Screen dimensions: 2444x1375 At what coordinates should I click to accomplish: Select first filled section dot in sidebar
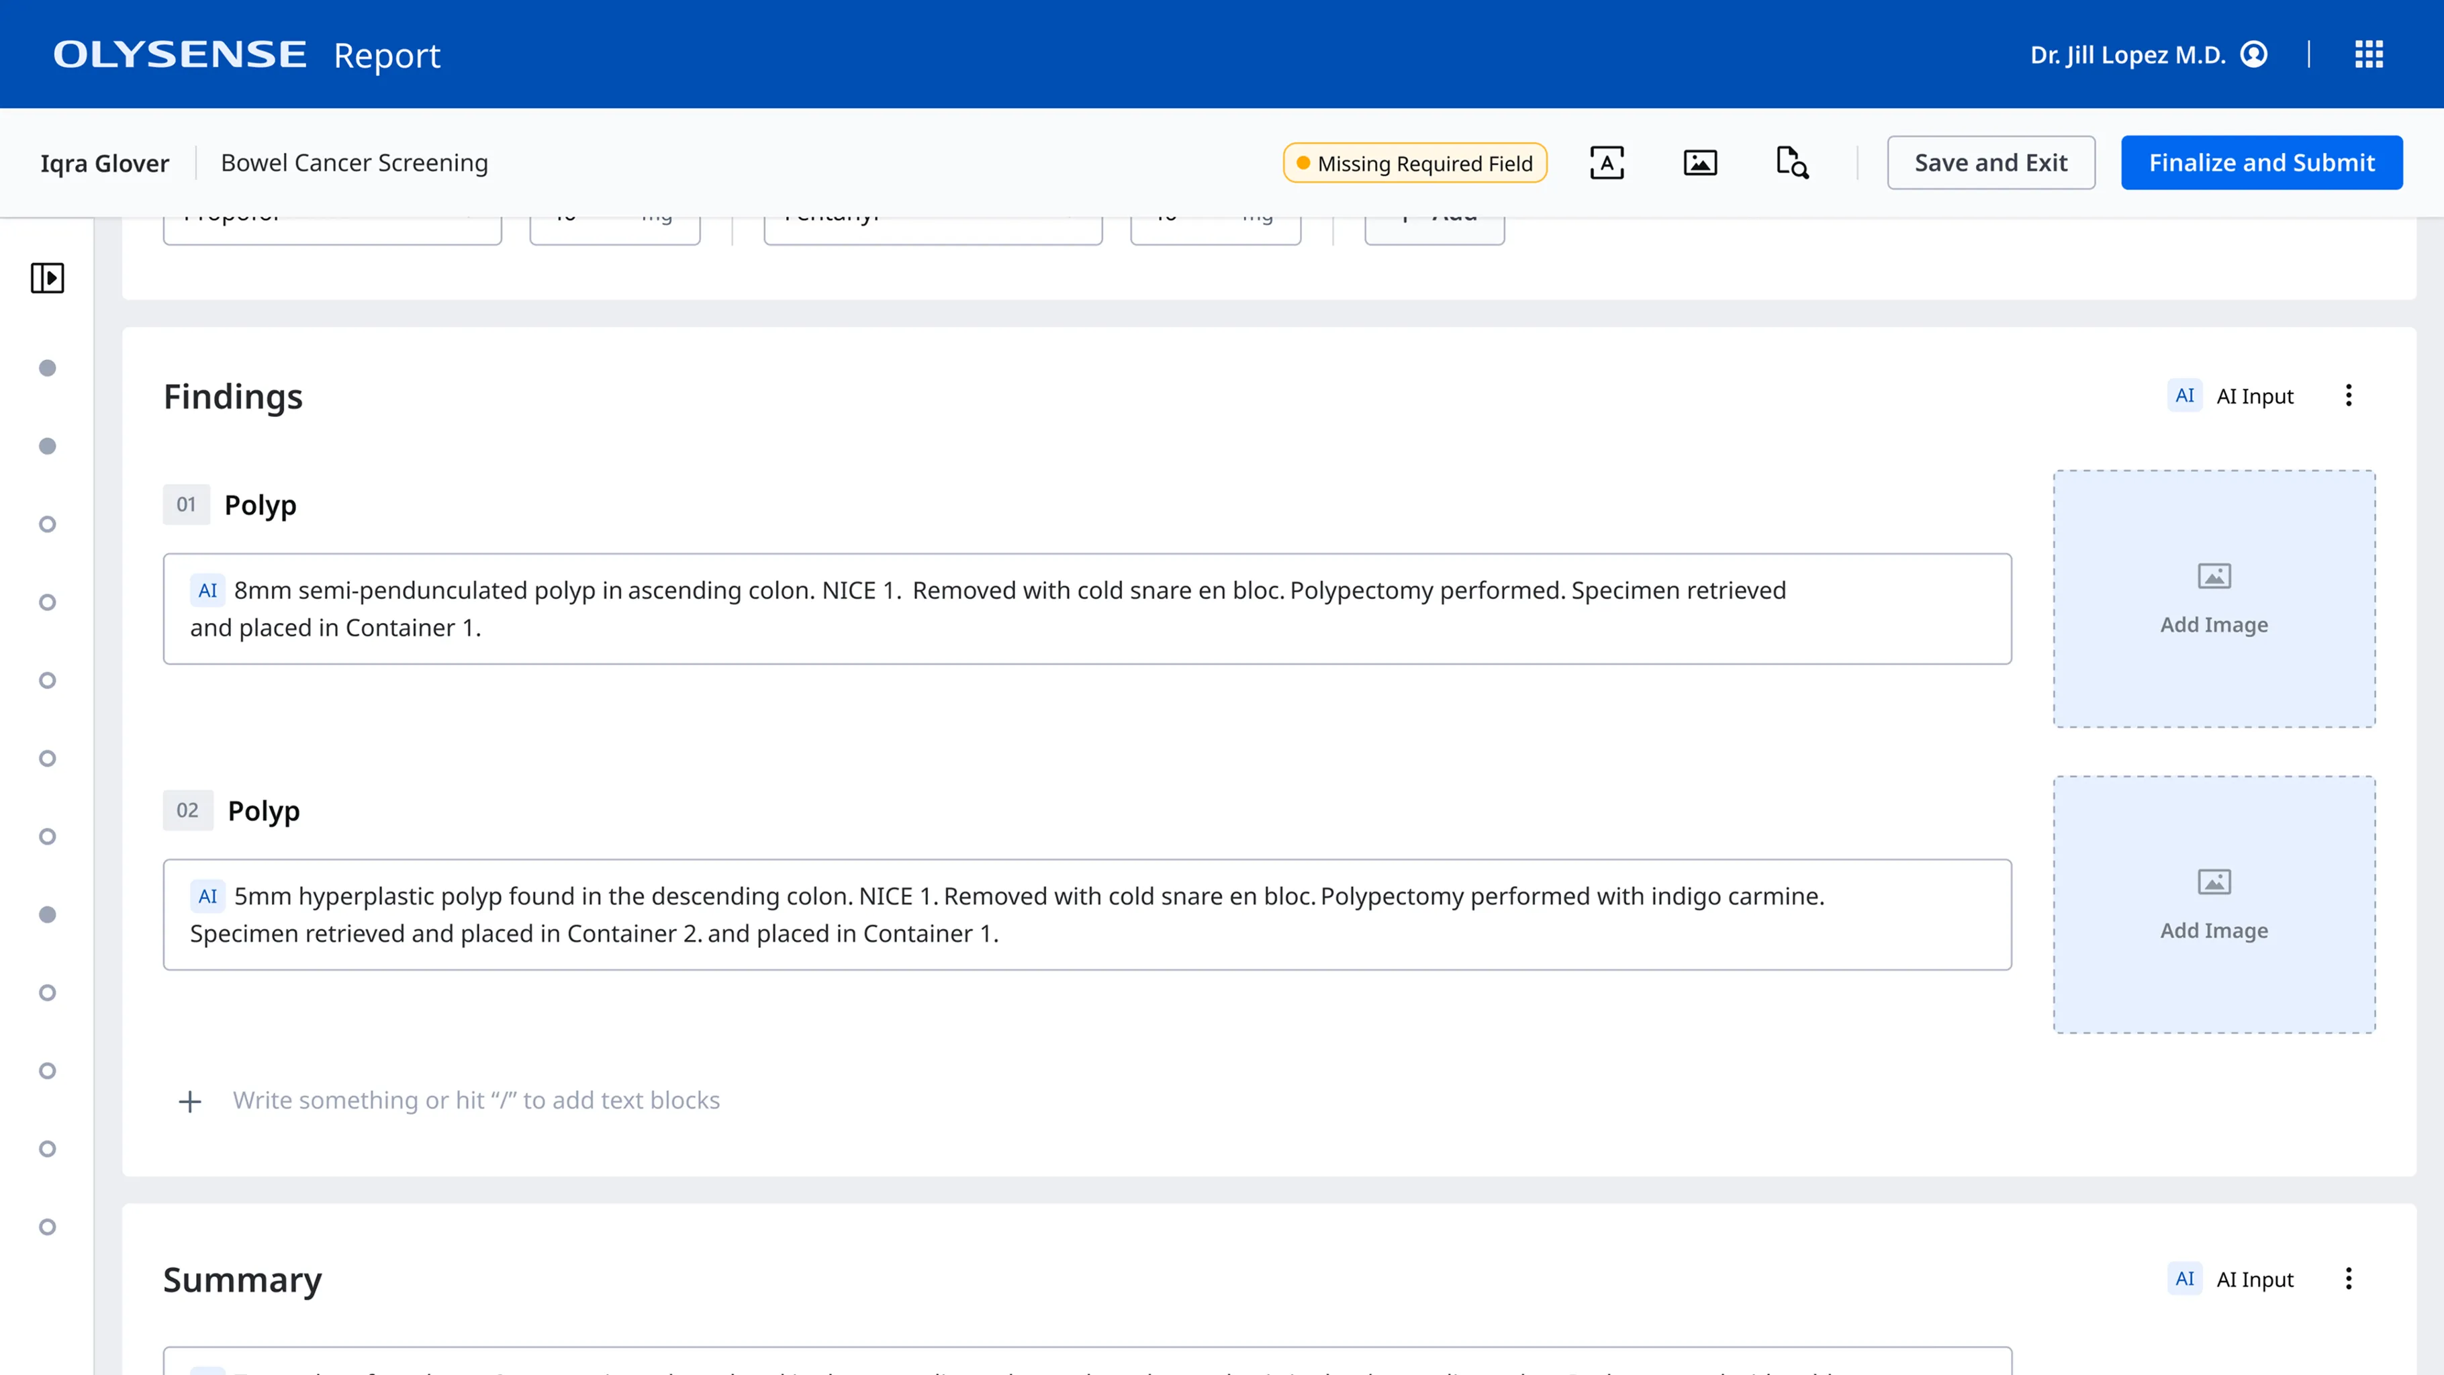(48, 368)
